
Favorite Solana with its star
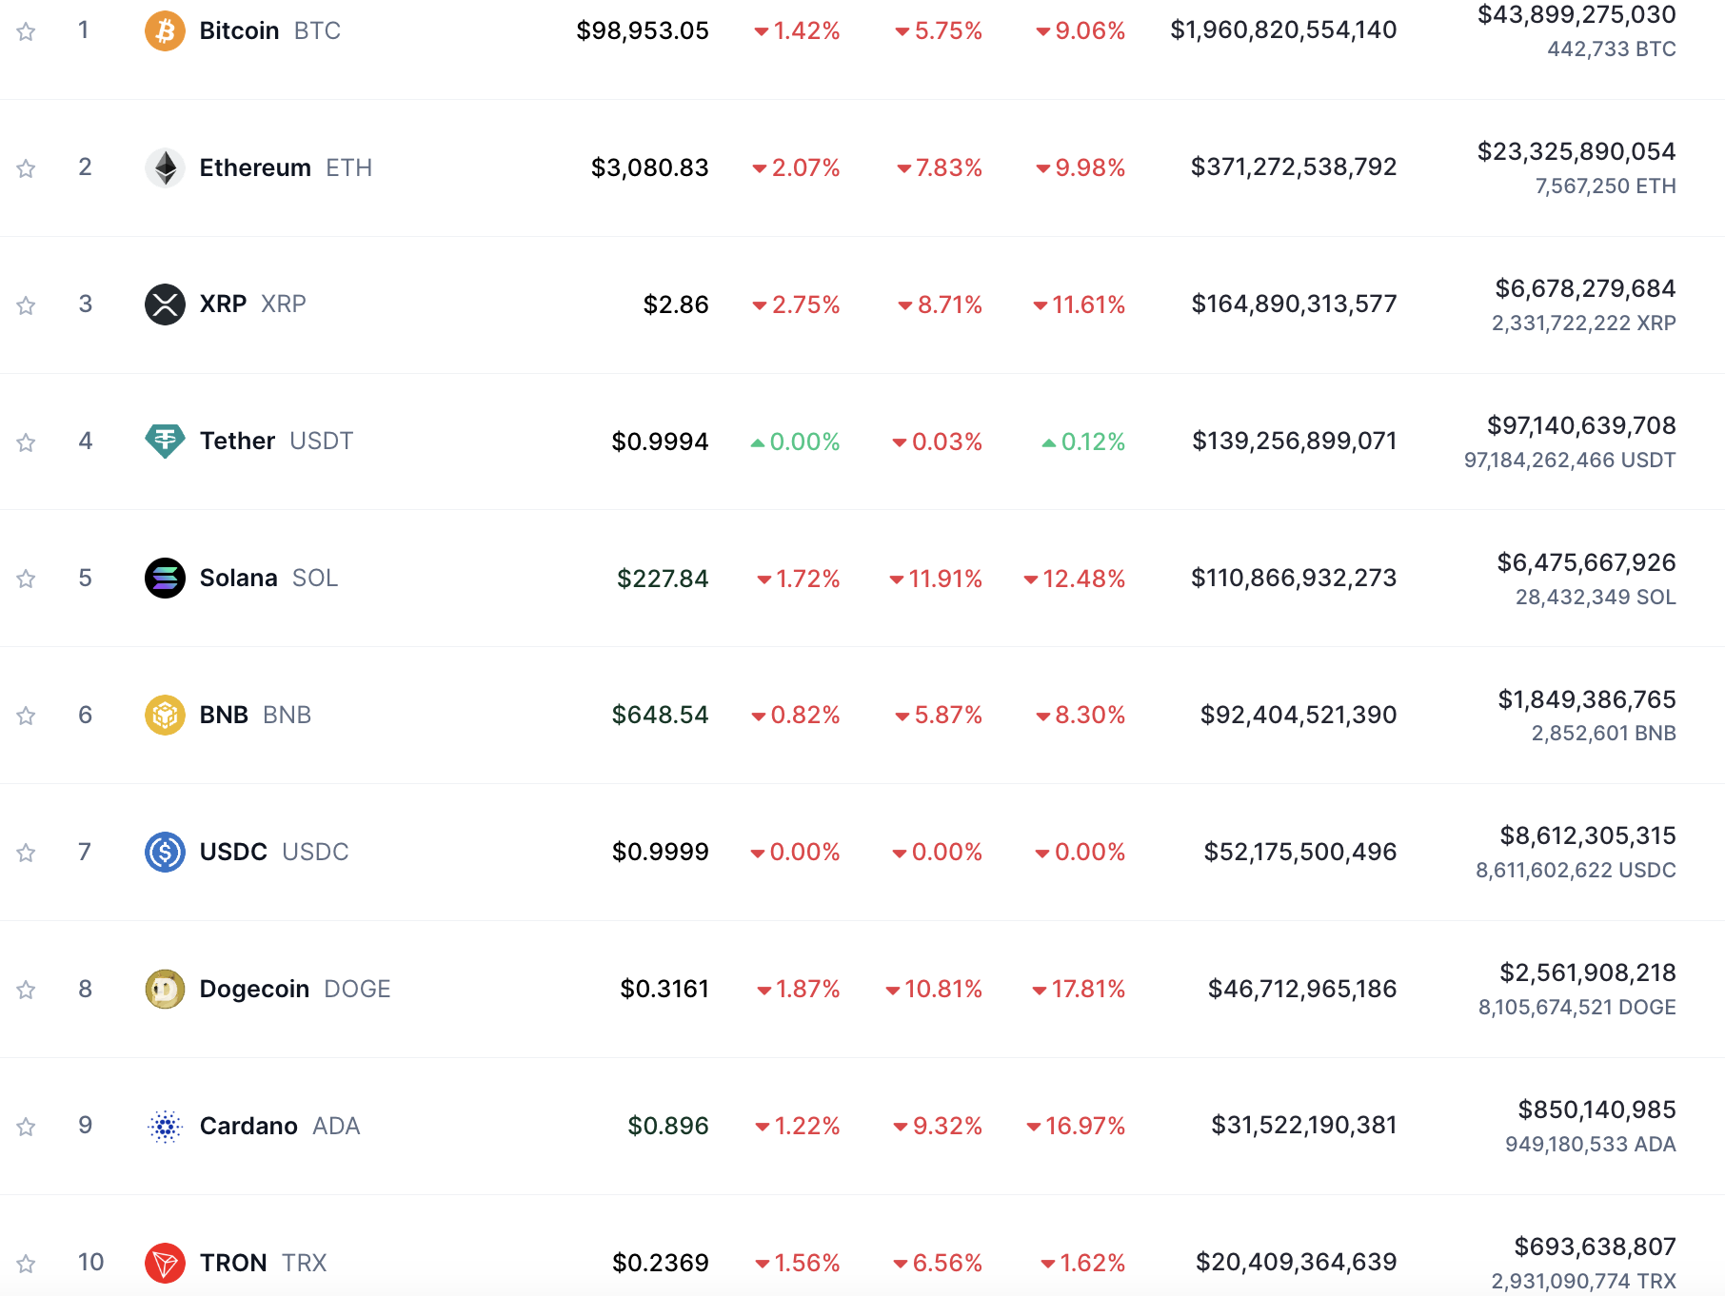(x=27, y=579)
